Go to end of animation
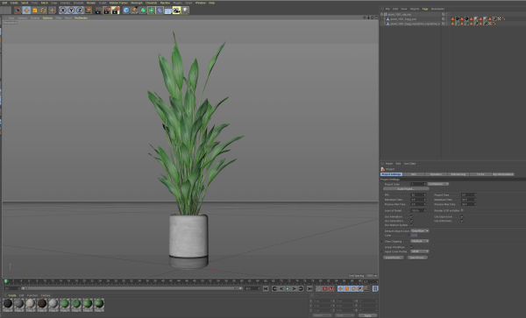Image resolution: width=526 pixels, height=318 pixels. 309,288
